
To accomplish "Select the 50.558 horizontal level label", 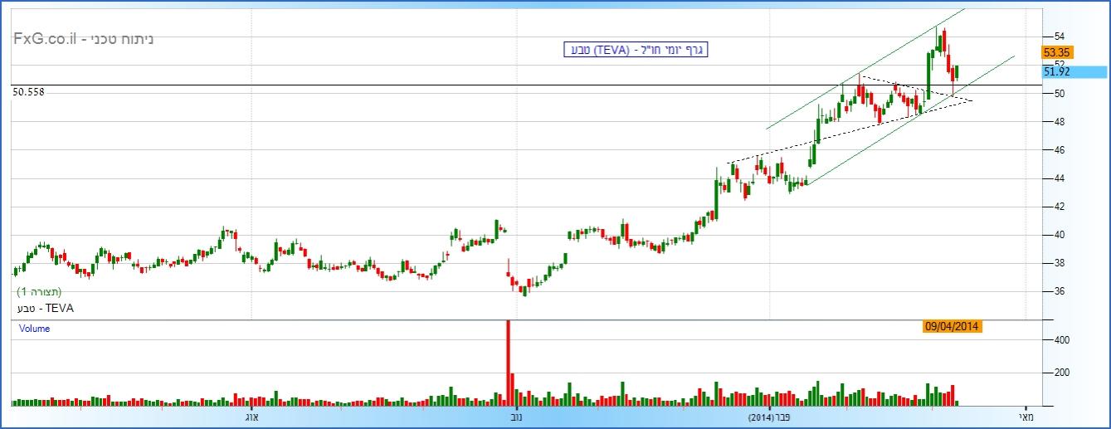I will [29, 92].
